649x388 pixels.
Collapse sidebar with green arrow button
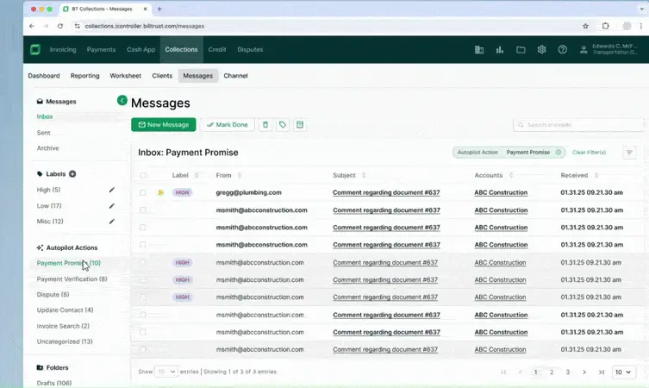[x=122, y=100]
